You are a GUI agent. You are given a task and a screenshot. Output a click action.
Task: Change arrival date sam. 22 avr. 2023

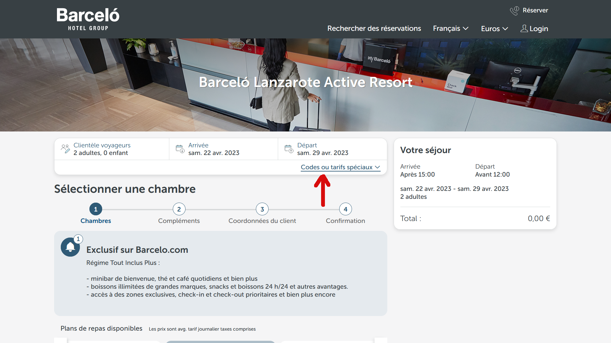tap(223, 149)
